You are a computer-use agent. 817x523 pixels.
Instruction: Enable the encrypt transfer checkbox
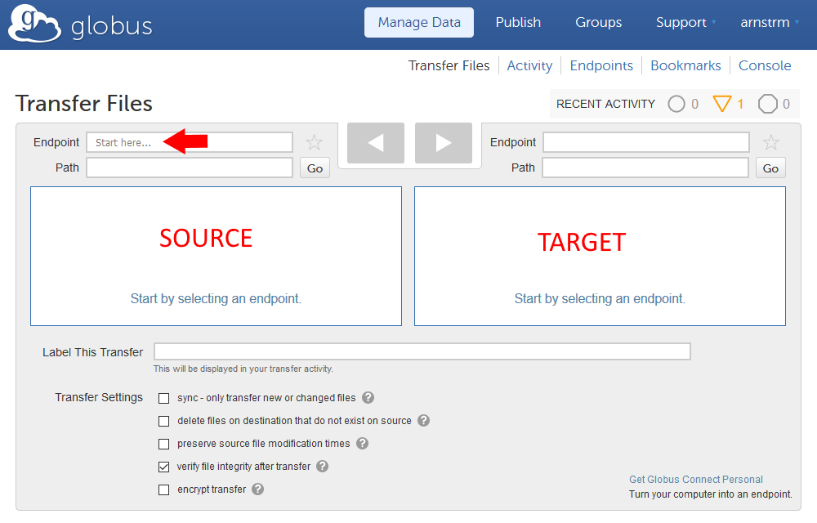click(164, 490)
